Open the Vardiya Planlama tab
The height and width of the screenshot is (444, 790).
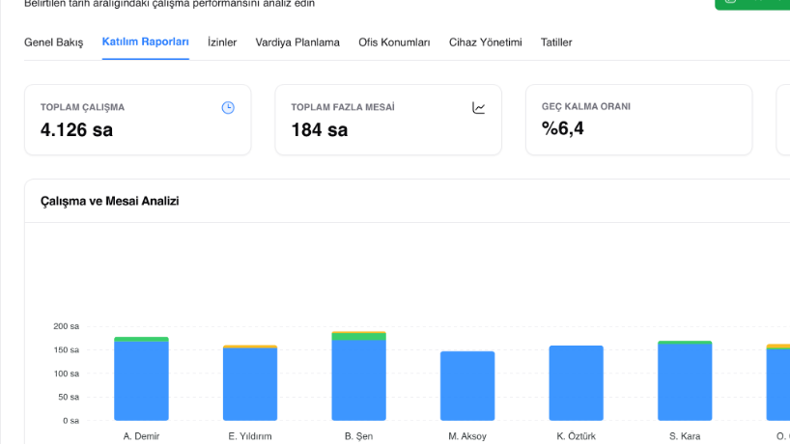pyautogui.click(x=297, y=42)
